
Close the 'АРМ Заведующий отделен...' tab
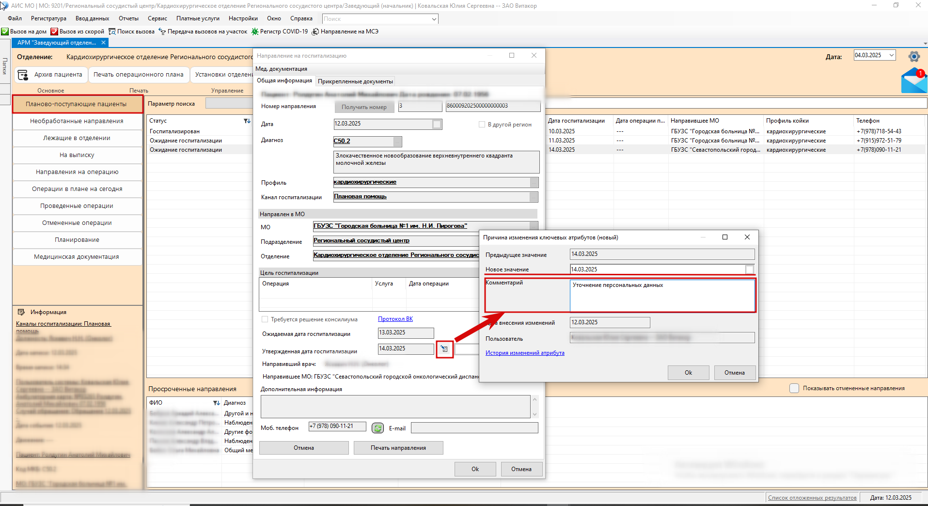coord(103,43)
